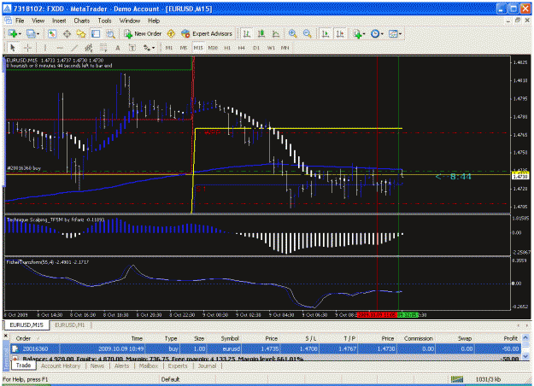Click the Zoom Out magnifier icon

pyautogui.click(x=308, y=33)
